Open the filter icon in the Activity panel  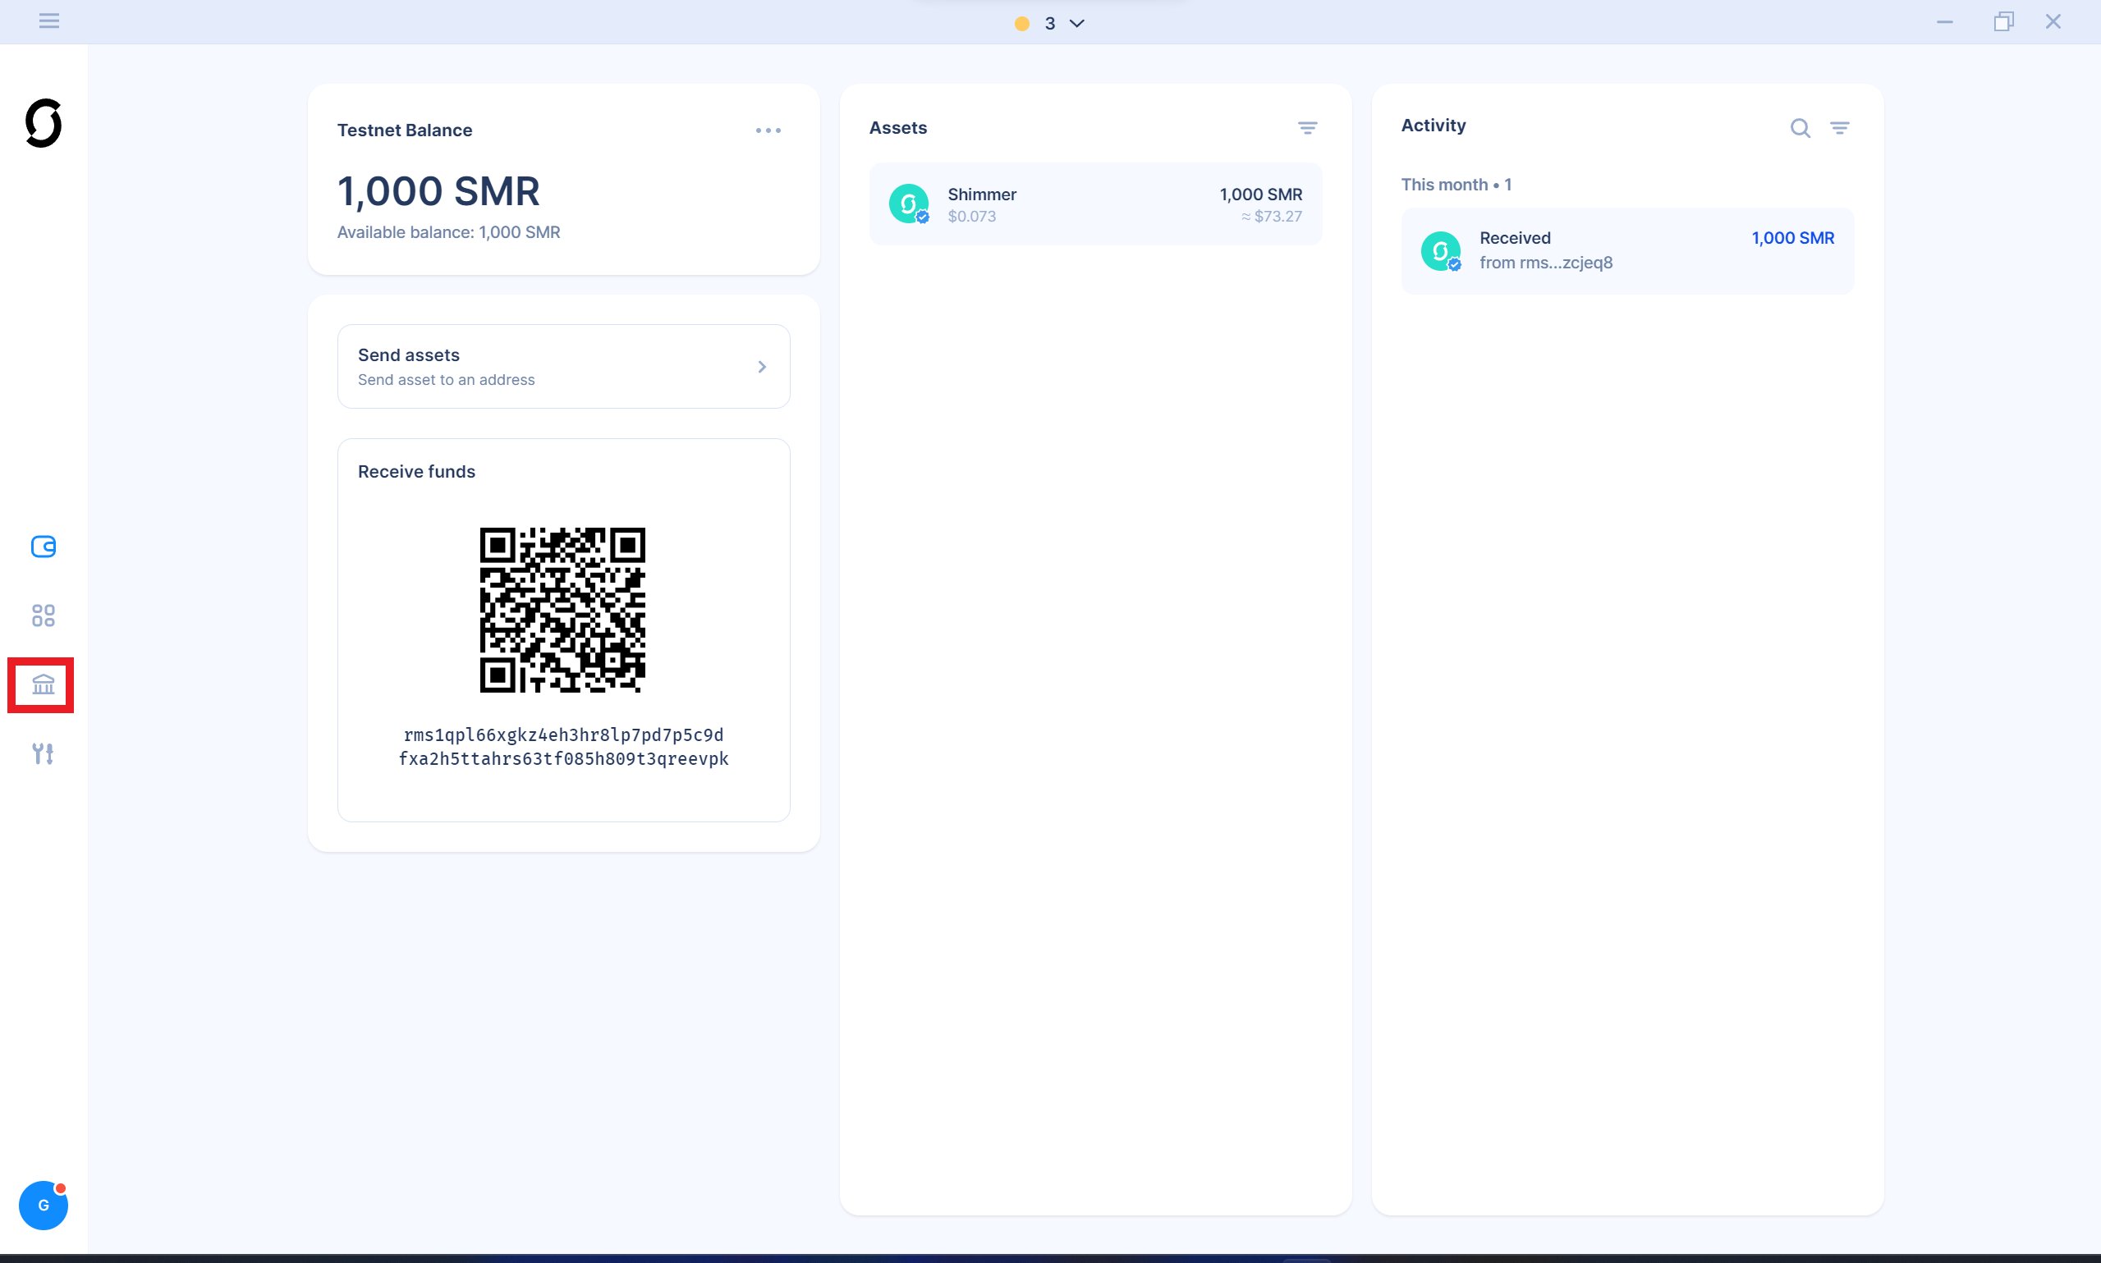1841,128
